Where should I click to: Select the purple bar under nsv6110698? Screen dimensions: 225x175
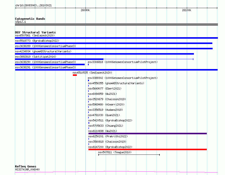click(148, 134)
